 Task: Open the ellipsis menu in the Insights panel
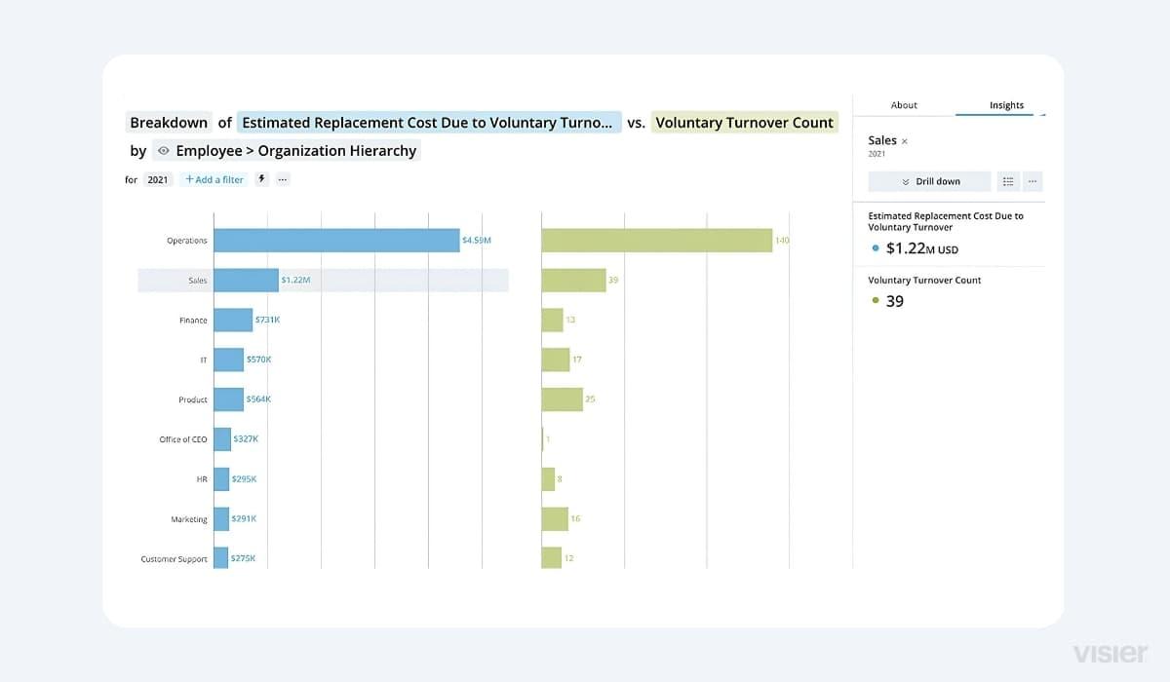1033,181
